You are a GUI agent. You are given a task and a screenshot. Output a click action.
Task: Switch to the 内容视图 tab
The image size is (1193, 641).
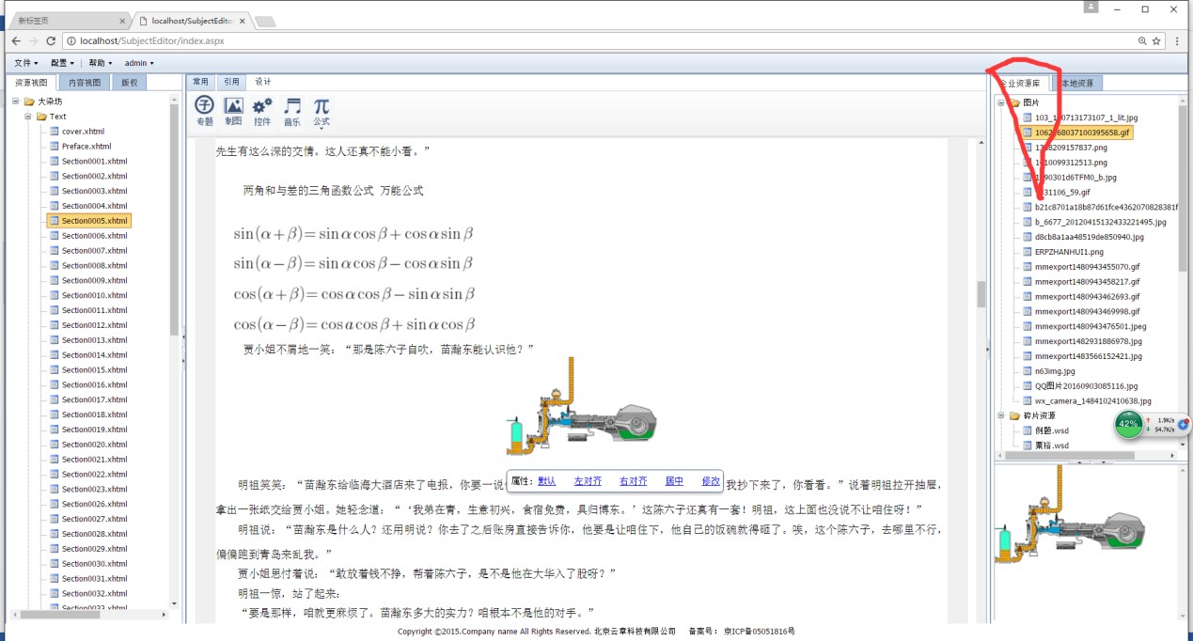click(85, 83)
